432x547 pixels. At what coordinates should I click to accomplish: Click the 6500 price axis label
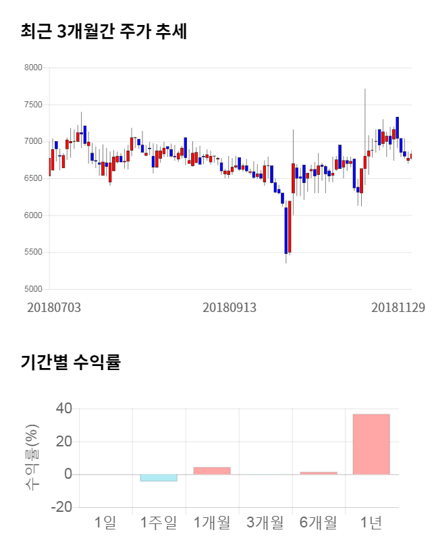(34, 179)
